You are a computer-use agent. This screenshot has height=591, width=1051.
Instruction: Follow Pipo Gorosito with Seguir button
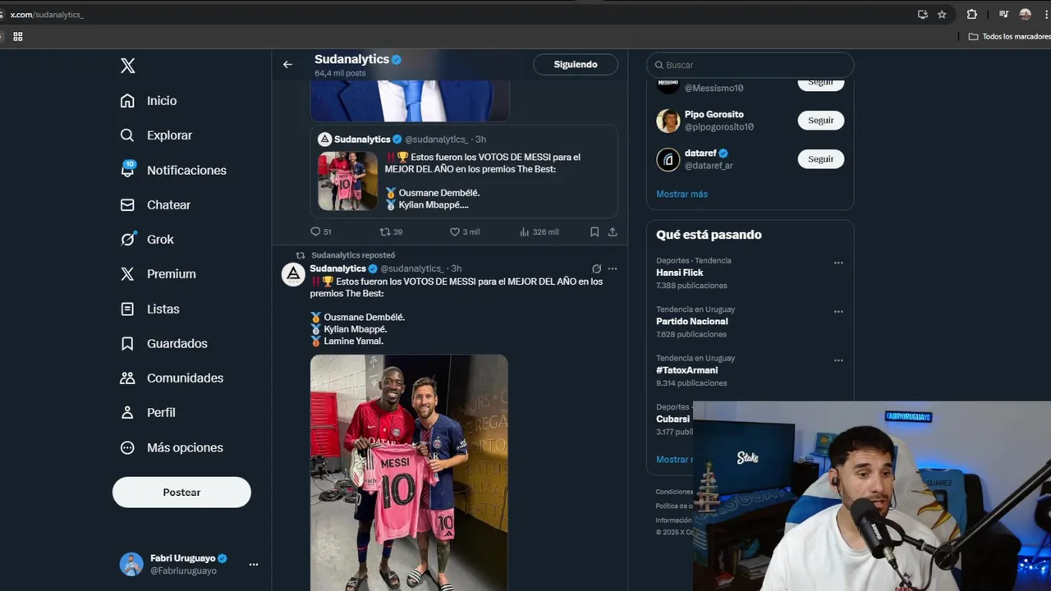(820, 120)
